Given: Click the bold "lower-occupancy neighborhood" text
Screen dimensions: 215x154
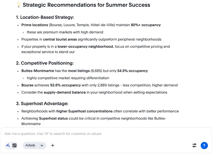Looking at the screenshot, I should click(85, 47).
